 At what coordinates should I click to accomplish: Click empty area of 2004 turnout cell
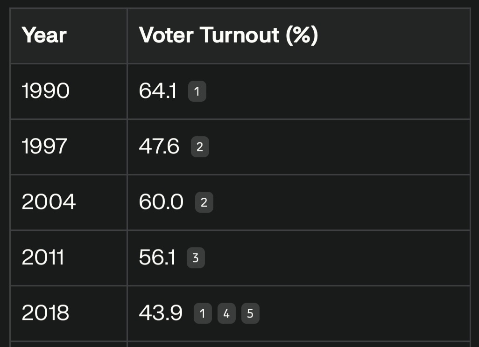[336, 202]
